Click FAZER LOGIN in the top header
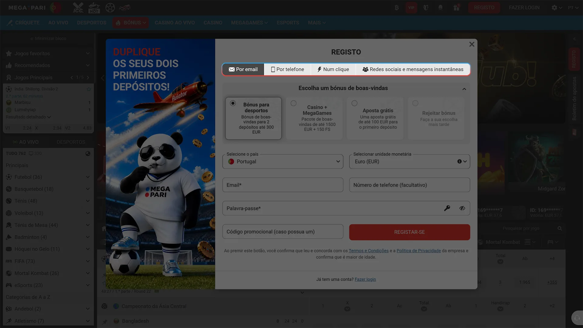Image resolution: width=583 pixels, height=328 pixels. [x=524, y=8]
